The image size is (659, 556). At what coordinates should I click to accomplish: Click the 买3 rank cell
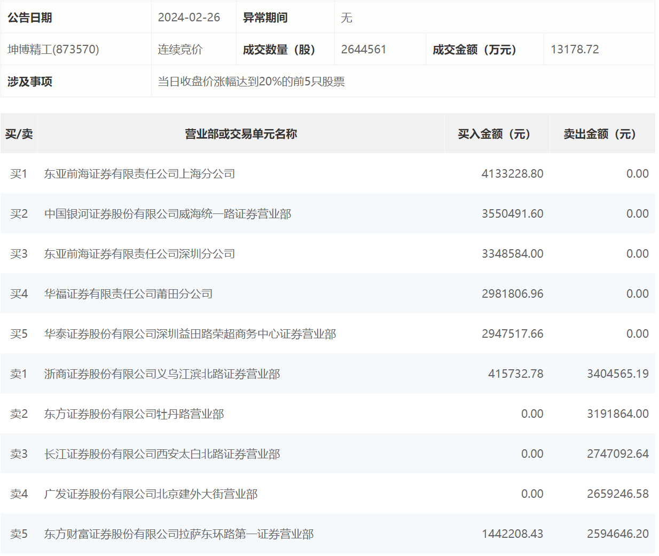pos(19,254)
